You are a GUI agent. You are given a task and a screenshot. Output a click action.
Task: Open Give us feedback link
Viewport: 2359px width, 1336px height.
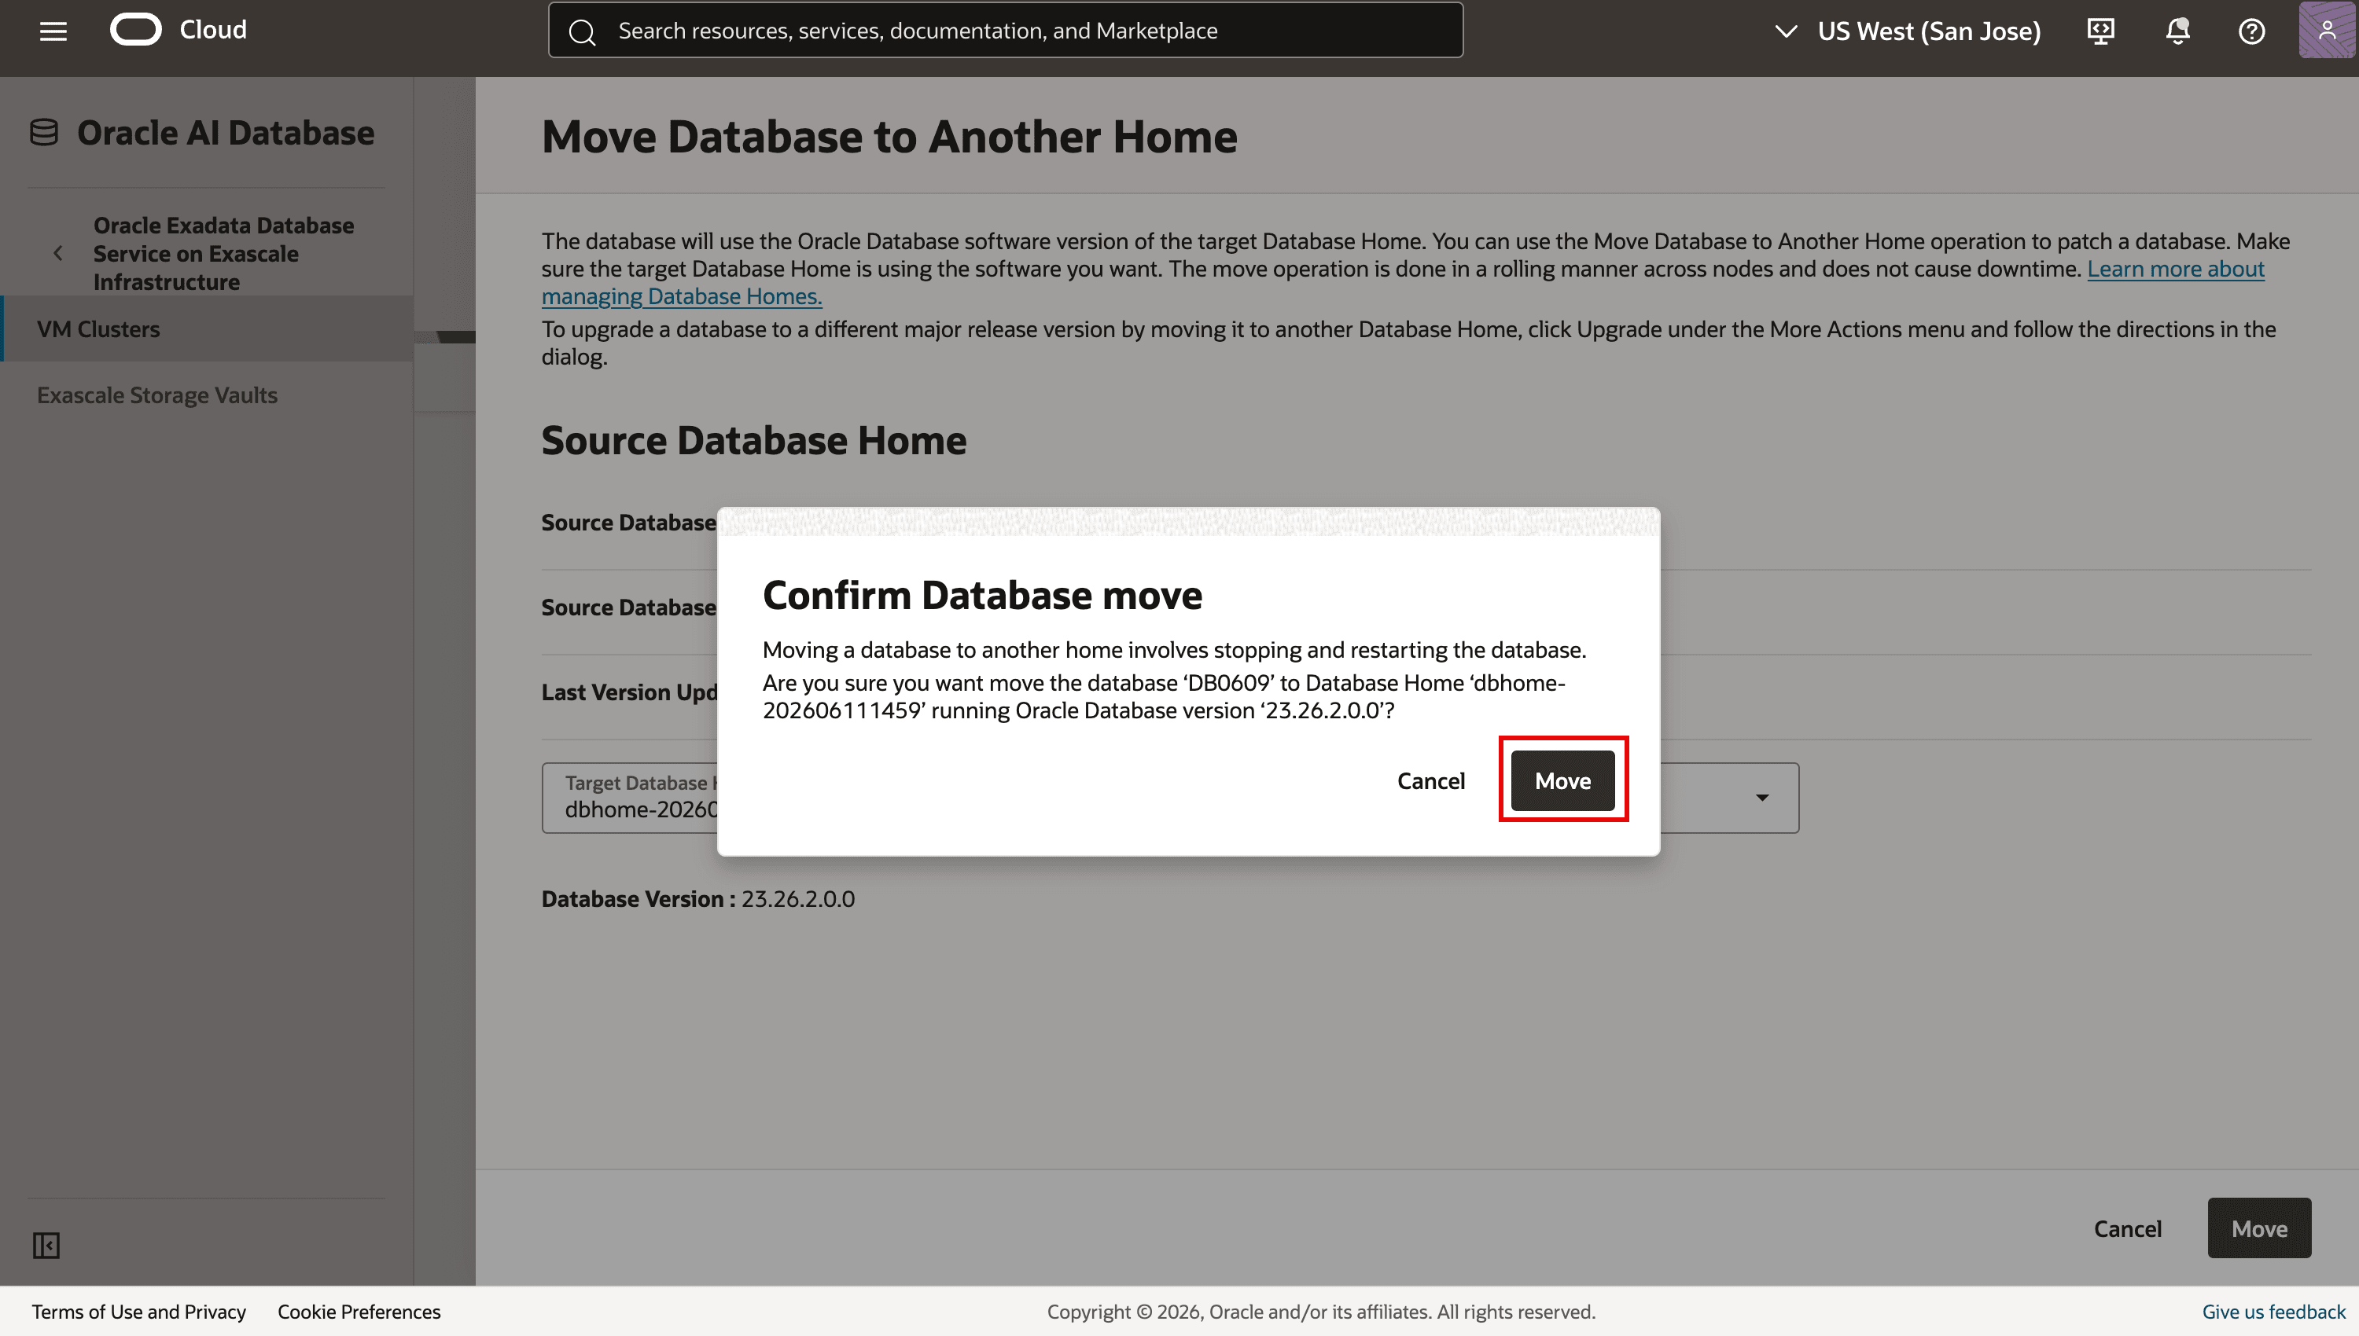pyautogui.click(x=2273, y=1311)
